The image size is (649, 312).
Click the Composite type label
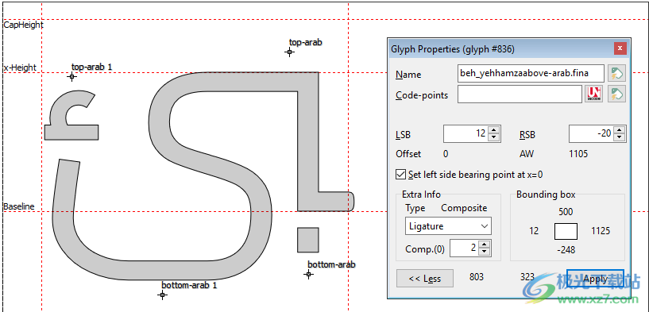(x=464, y=208)
